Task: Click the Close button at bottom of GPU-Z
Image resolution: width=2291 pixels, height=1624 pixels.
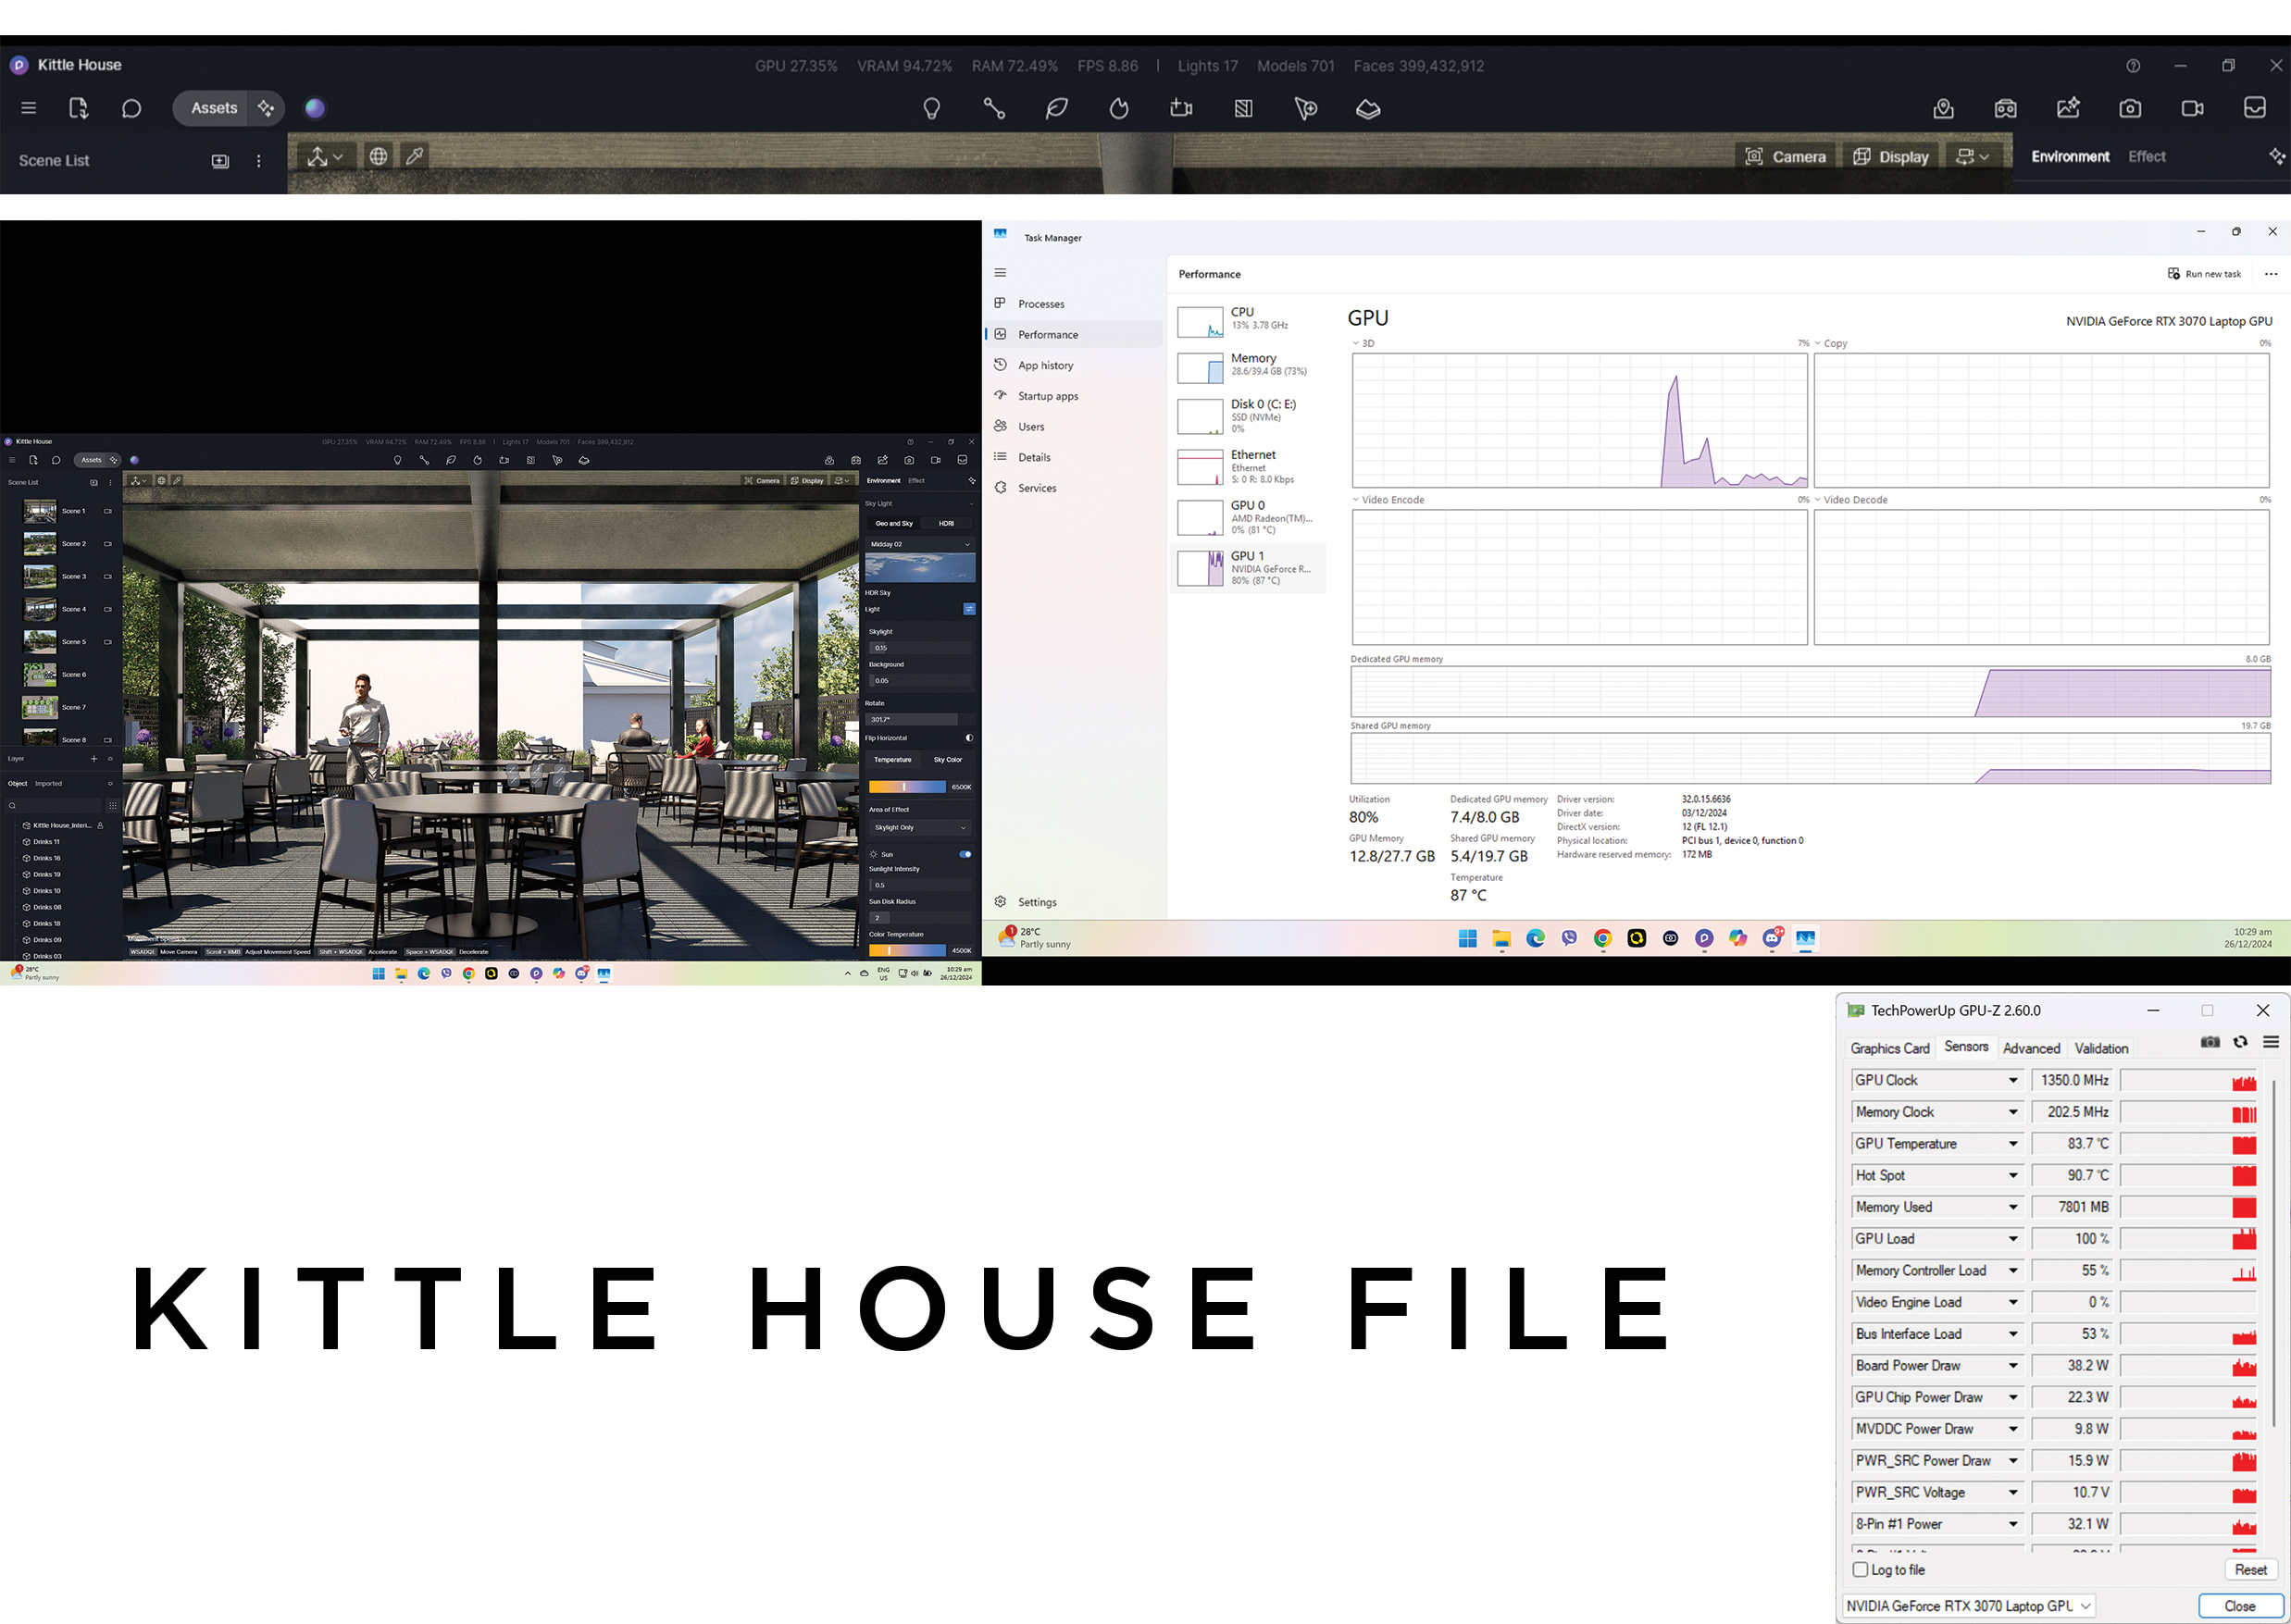Action: (x=2239, y=1606)
